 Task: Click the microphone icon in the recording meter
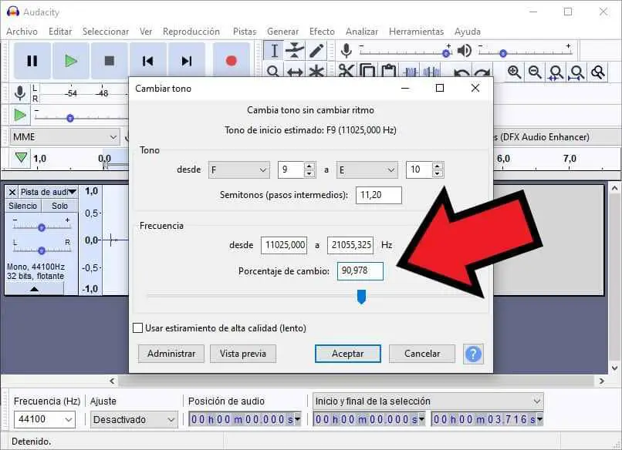coord(20,93)
